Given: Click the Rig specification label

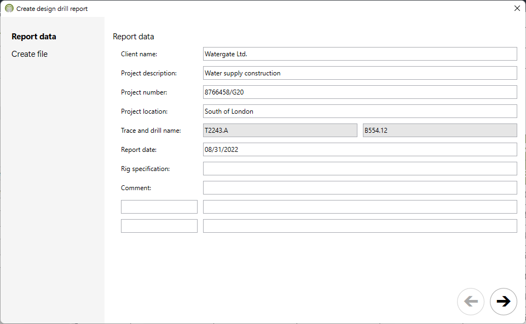Looking at the screenshot, I should click(145, 168).
